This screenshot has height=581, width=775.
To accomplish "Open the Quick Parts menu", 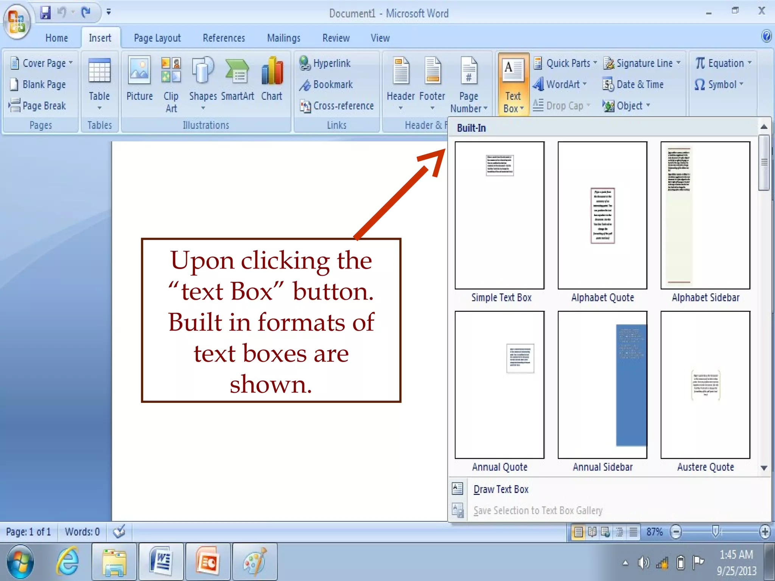I will (565, 63).
